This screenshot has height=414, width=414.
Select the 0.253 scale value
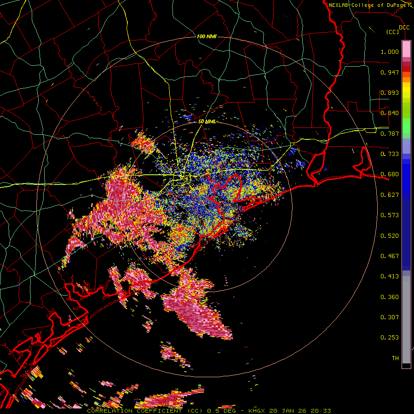tap(390, 338)
